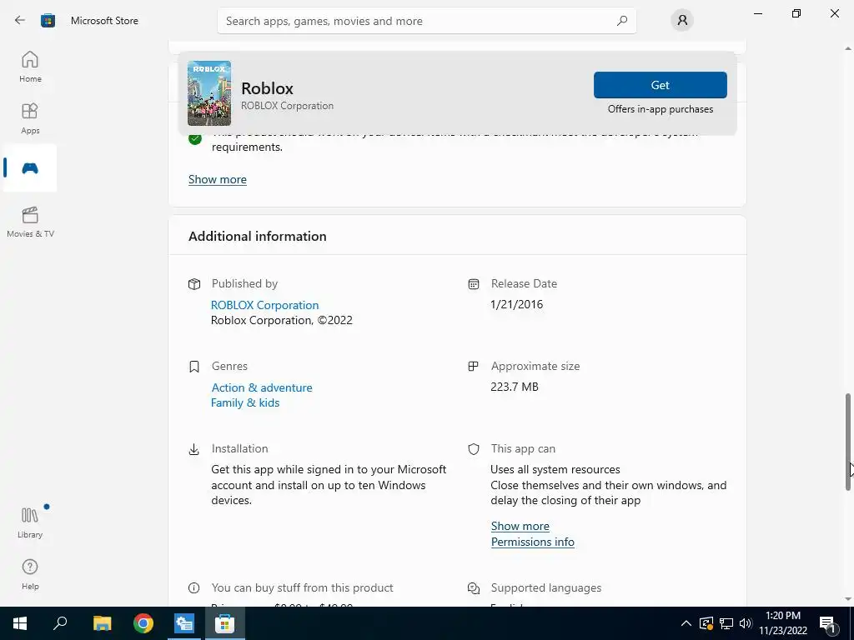854x640 pixels.
Task: Click the info icon beside You can buy stuff
Action: tap(193, 588)
